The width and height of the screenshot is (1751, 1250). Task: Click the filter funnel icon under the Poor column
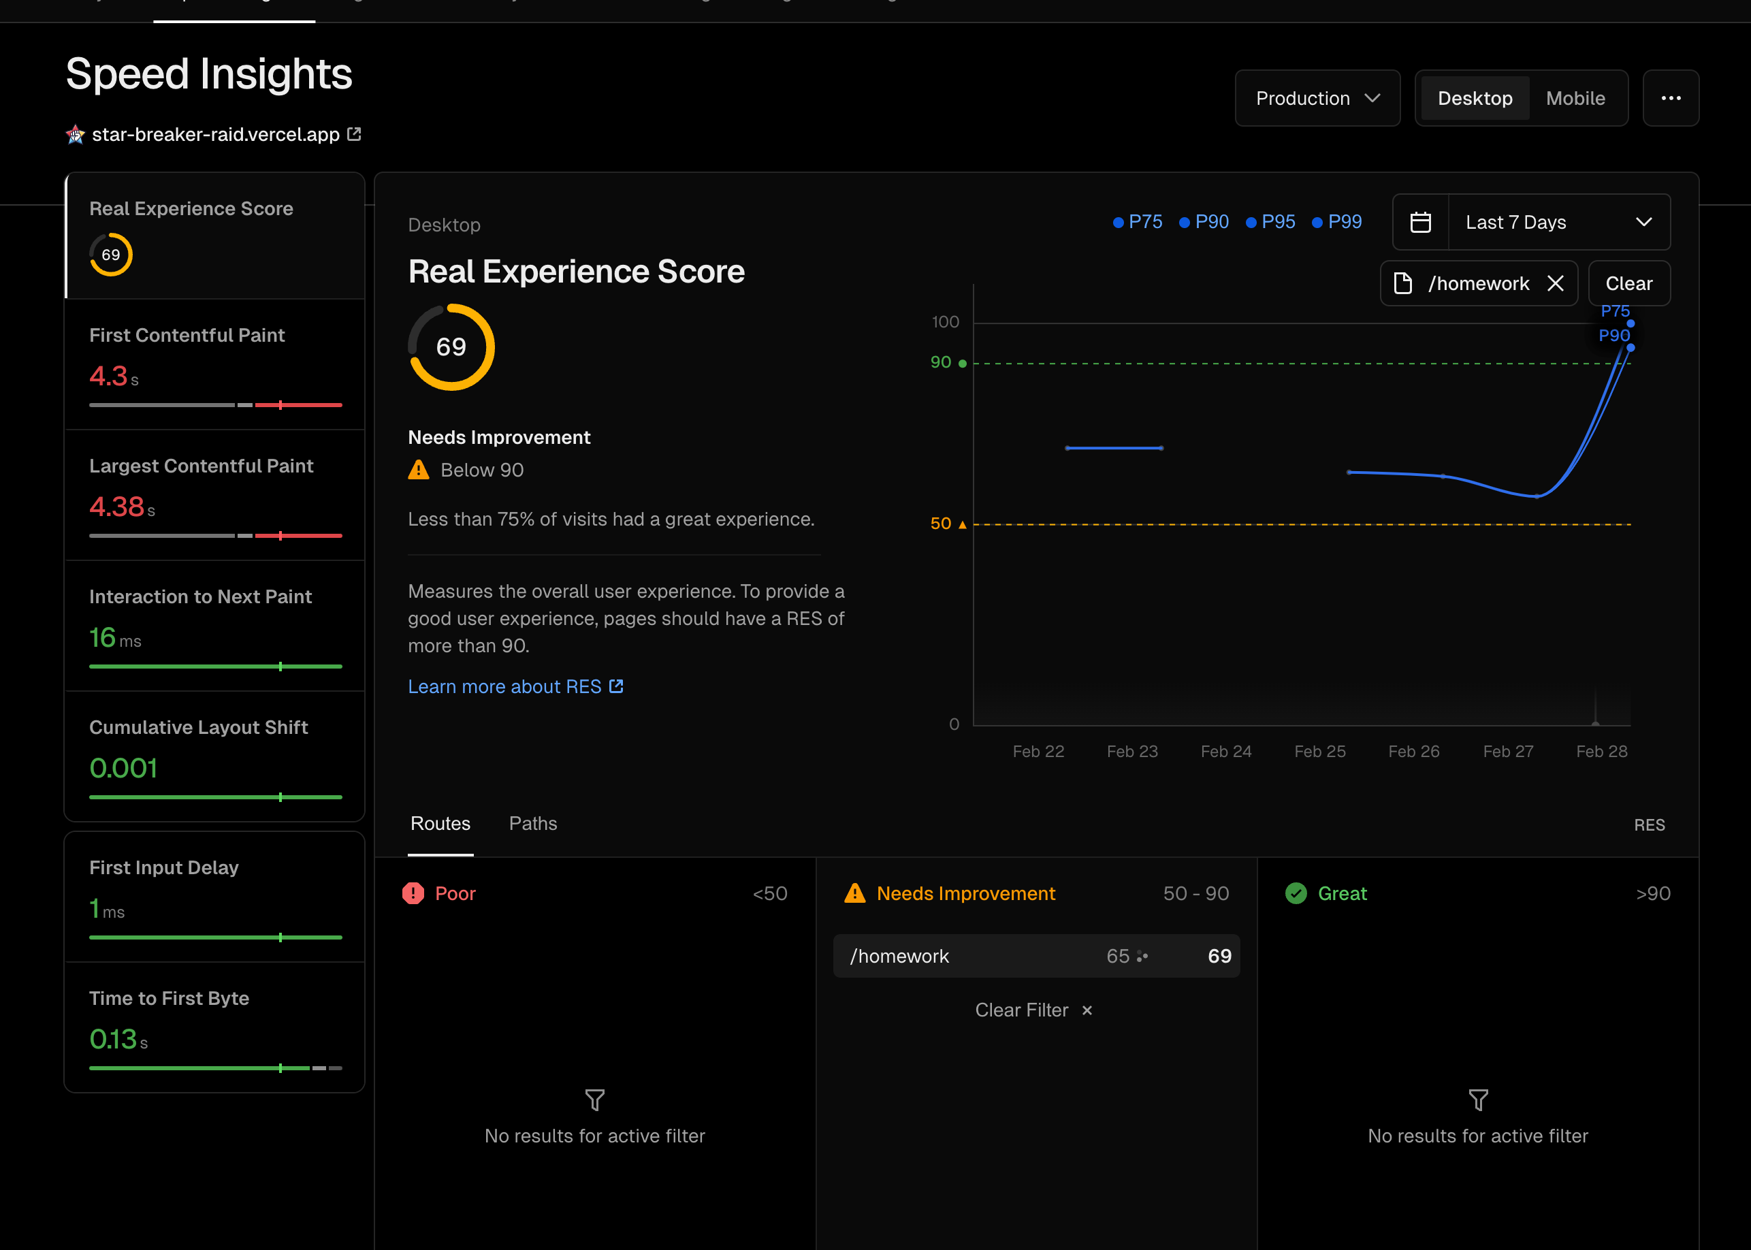pos(594,1099)
